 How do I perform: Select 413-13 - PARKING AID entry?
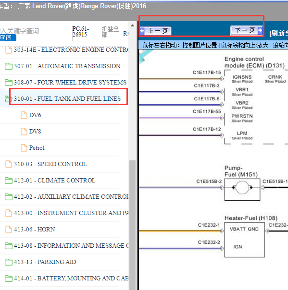pos(45,262)
